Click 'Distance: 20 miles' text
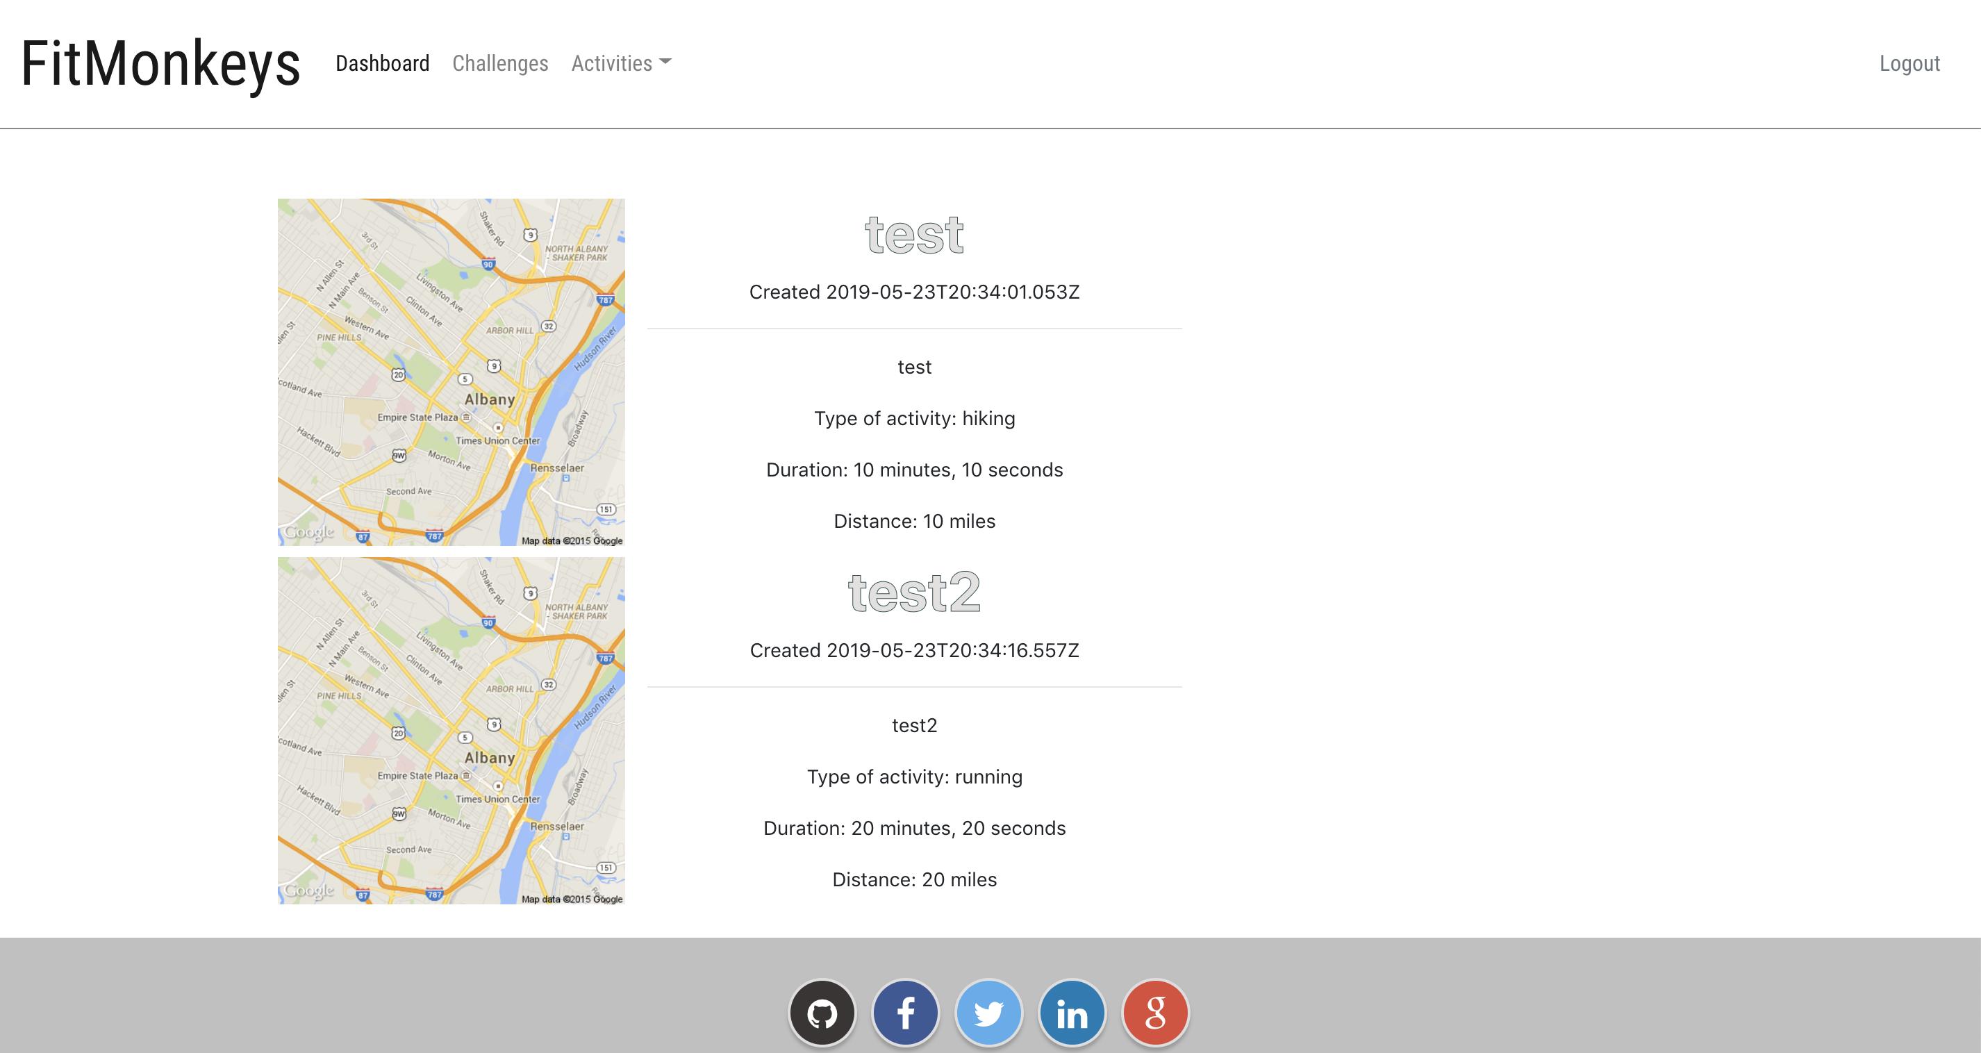The height and width of the screenshot is (1053, 1981). pyautogui.click(x=913, y=879)
